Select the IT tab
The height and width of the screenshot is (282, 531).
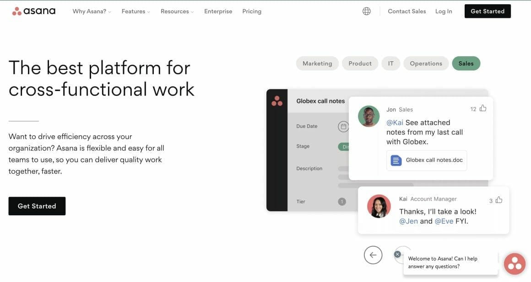tap(391, 64)
